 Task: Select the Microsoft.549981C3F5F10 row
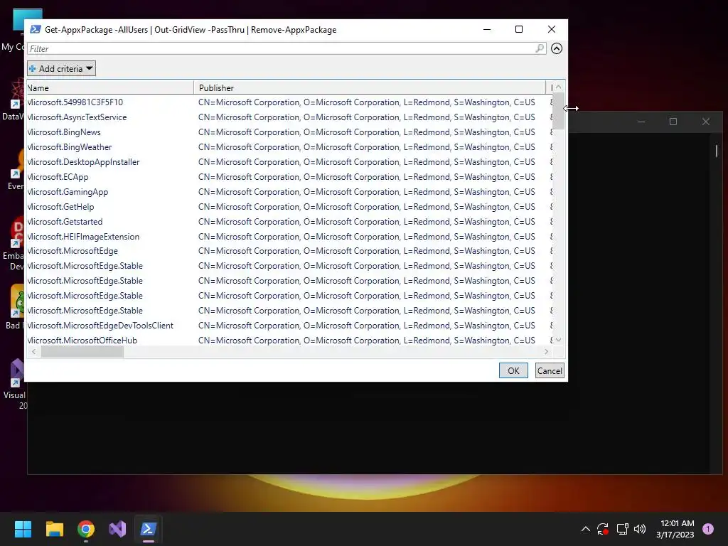tap(289, 102)
